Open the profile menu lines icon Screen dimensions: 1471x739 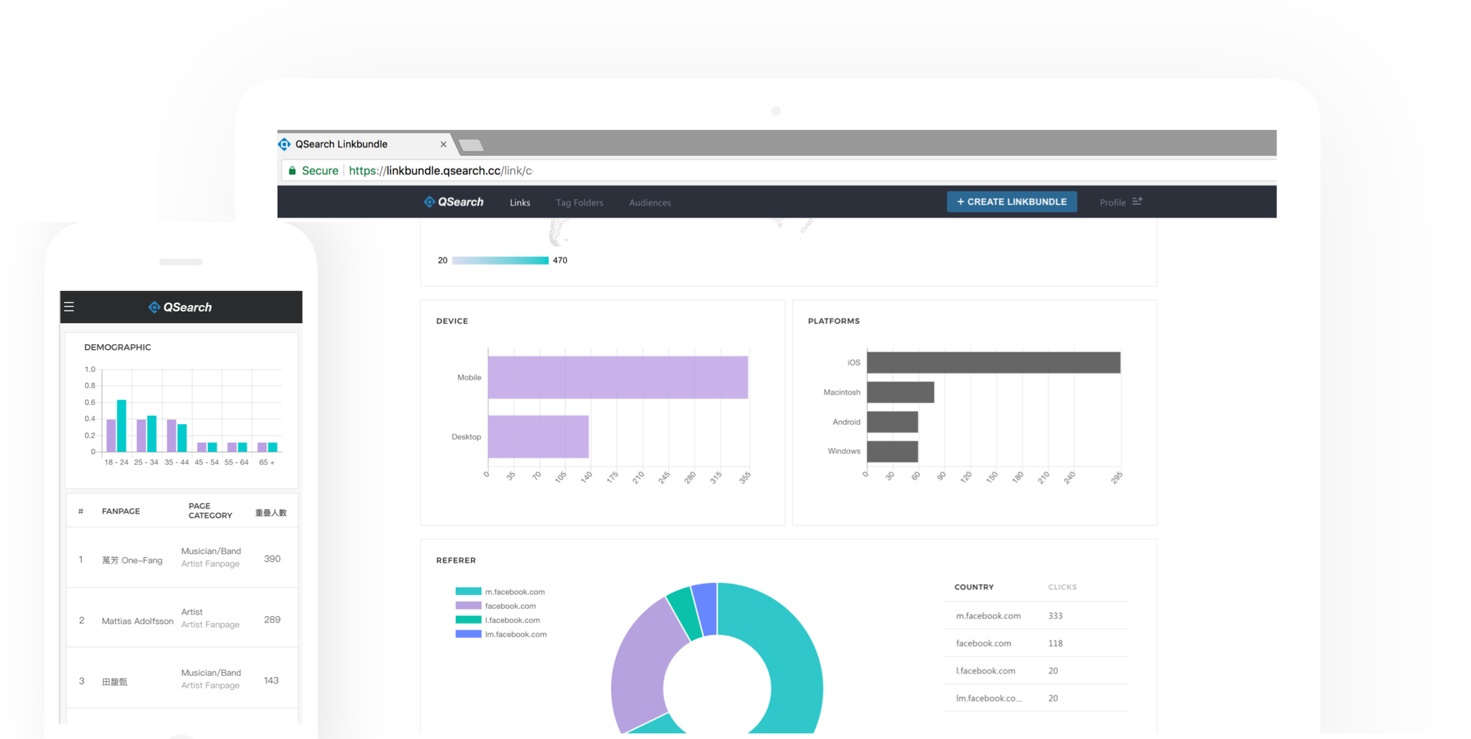click(1137, 202)
